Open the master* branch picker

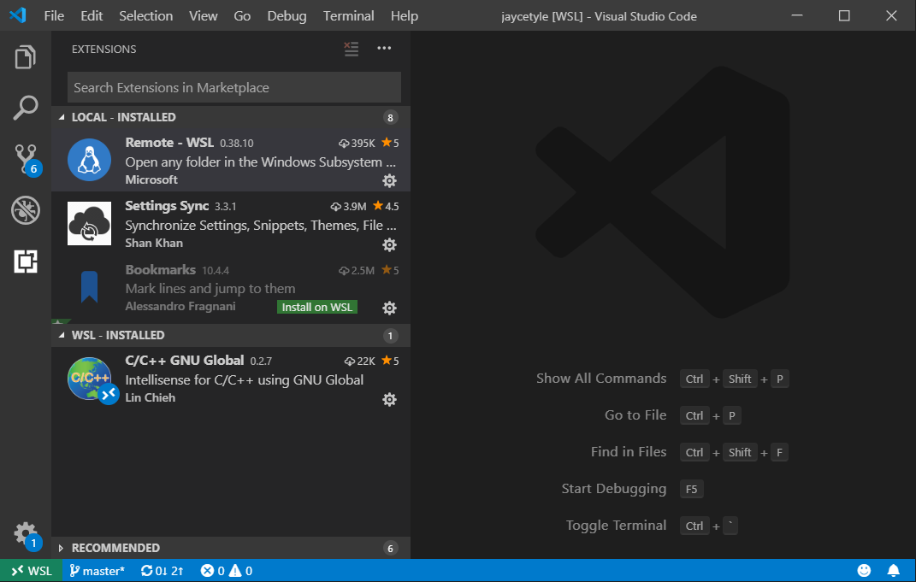[97, 570]
